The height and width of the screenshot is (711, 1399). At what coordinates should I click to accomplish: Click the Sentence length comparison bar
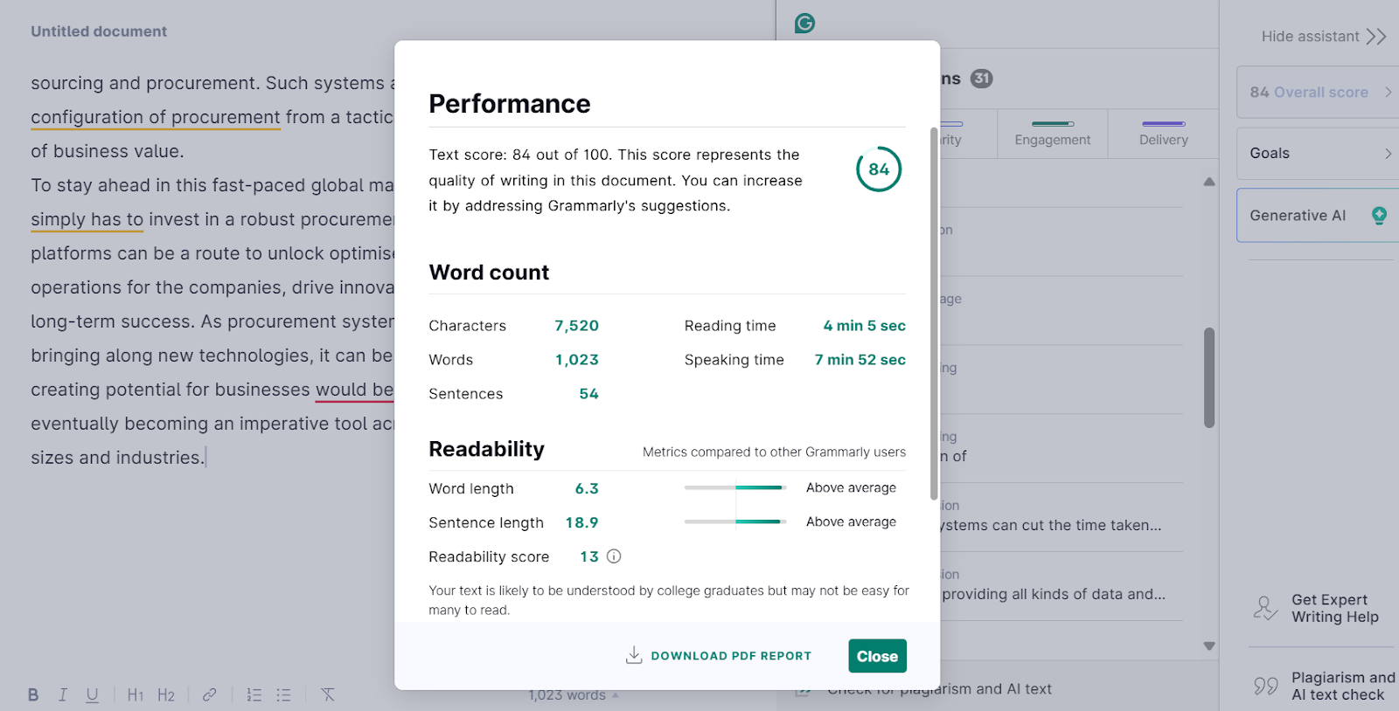[734, 521]
